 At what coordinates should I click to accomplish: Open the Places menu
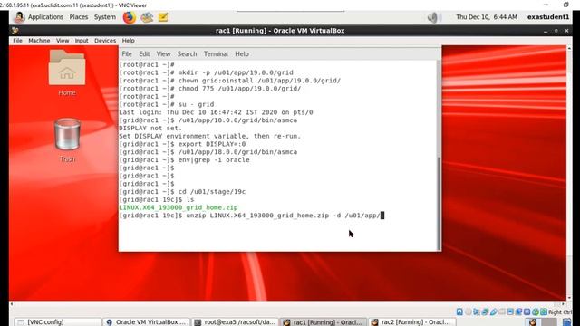79,17
